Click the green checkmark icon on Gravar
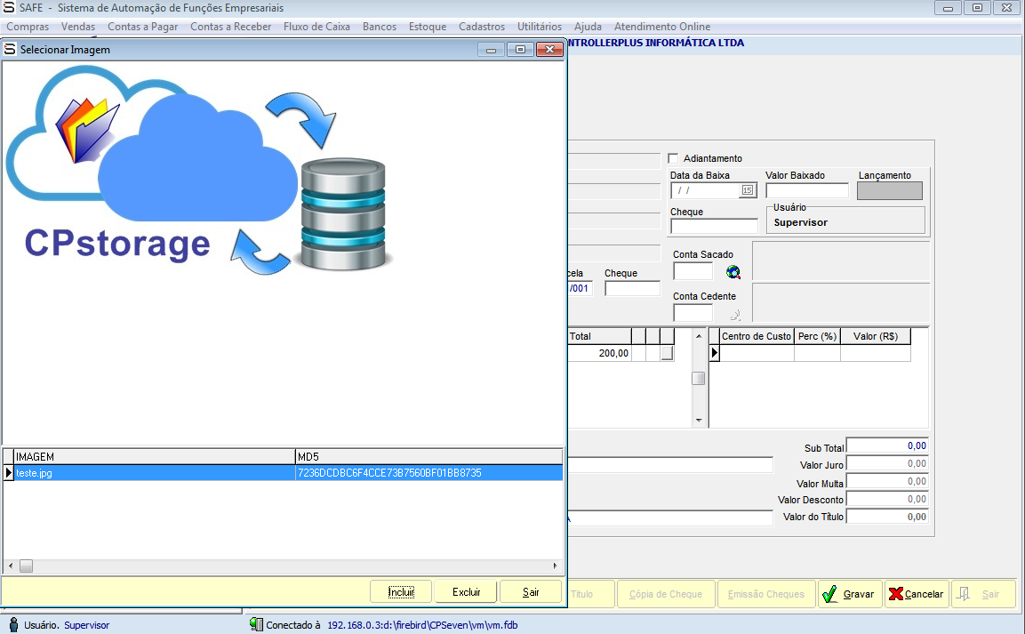 pyautogui.click(x=829, y=594)
